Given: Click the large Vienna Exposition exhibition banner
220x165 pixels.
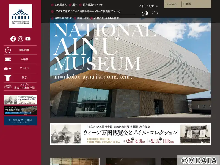Looking at the screenshot, I should pyautogui.click(x=130, y=134).
